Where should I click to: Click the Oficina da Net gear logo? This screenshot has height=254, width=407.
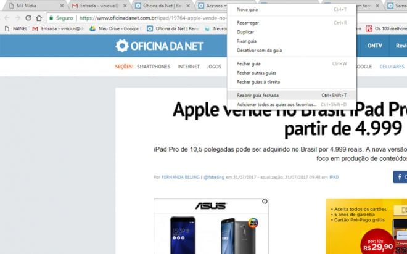tap(122, 46)
